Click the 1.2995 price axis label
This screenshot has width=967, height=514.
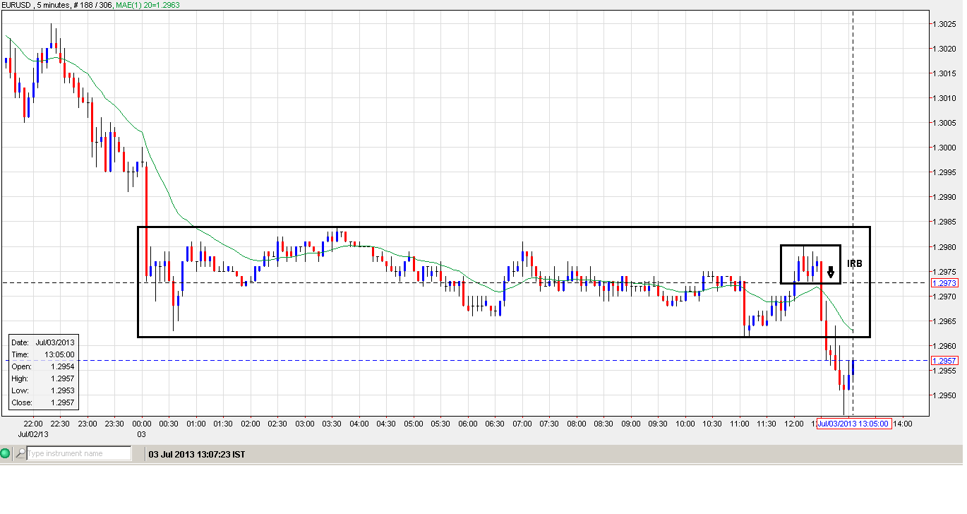coord(944,172)
